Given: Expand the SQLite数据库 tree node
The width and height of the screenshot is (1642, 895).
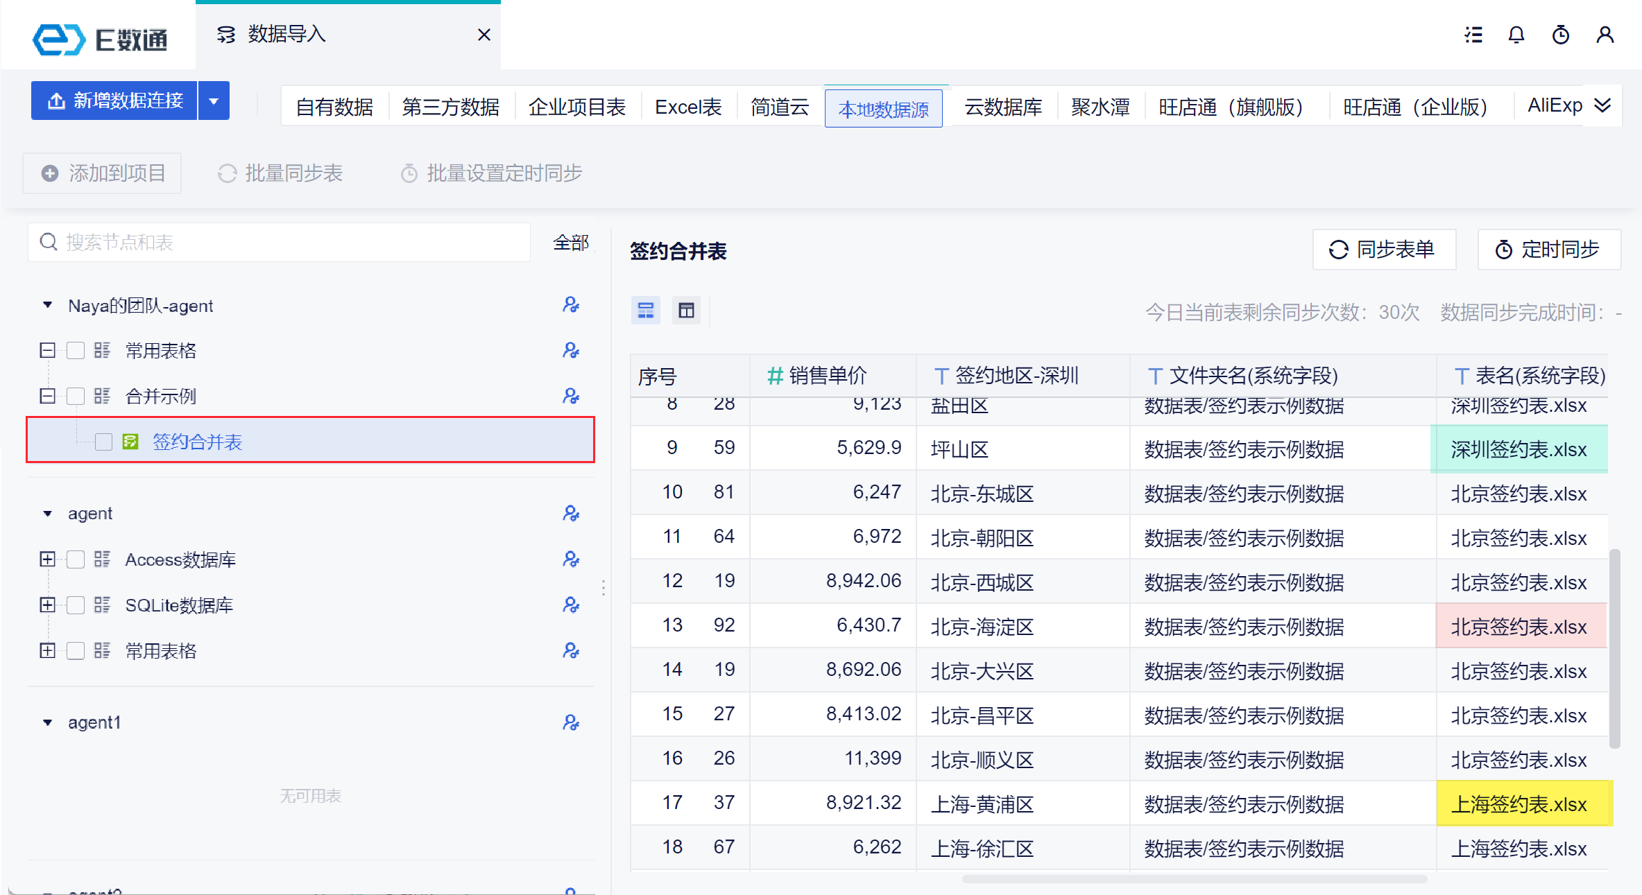Looking at the screenshot, I should click(x=47, y=605).
